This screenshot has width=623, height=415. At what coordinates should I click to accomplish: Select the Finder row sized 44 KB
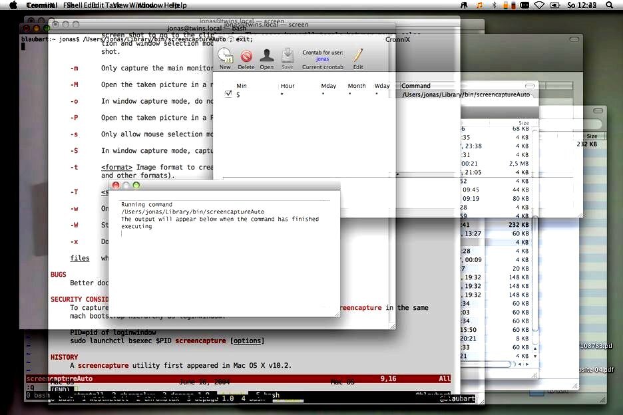pos(497,190)
